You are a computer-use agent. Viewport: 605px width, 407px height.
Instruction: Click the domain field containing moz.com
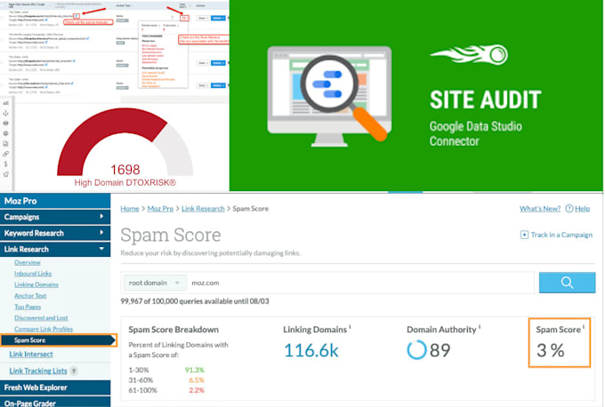tap(360, 283)
